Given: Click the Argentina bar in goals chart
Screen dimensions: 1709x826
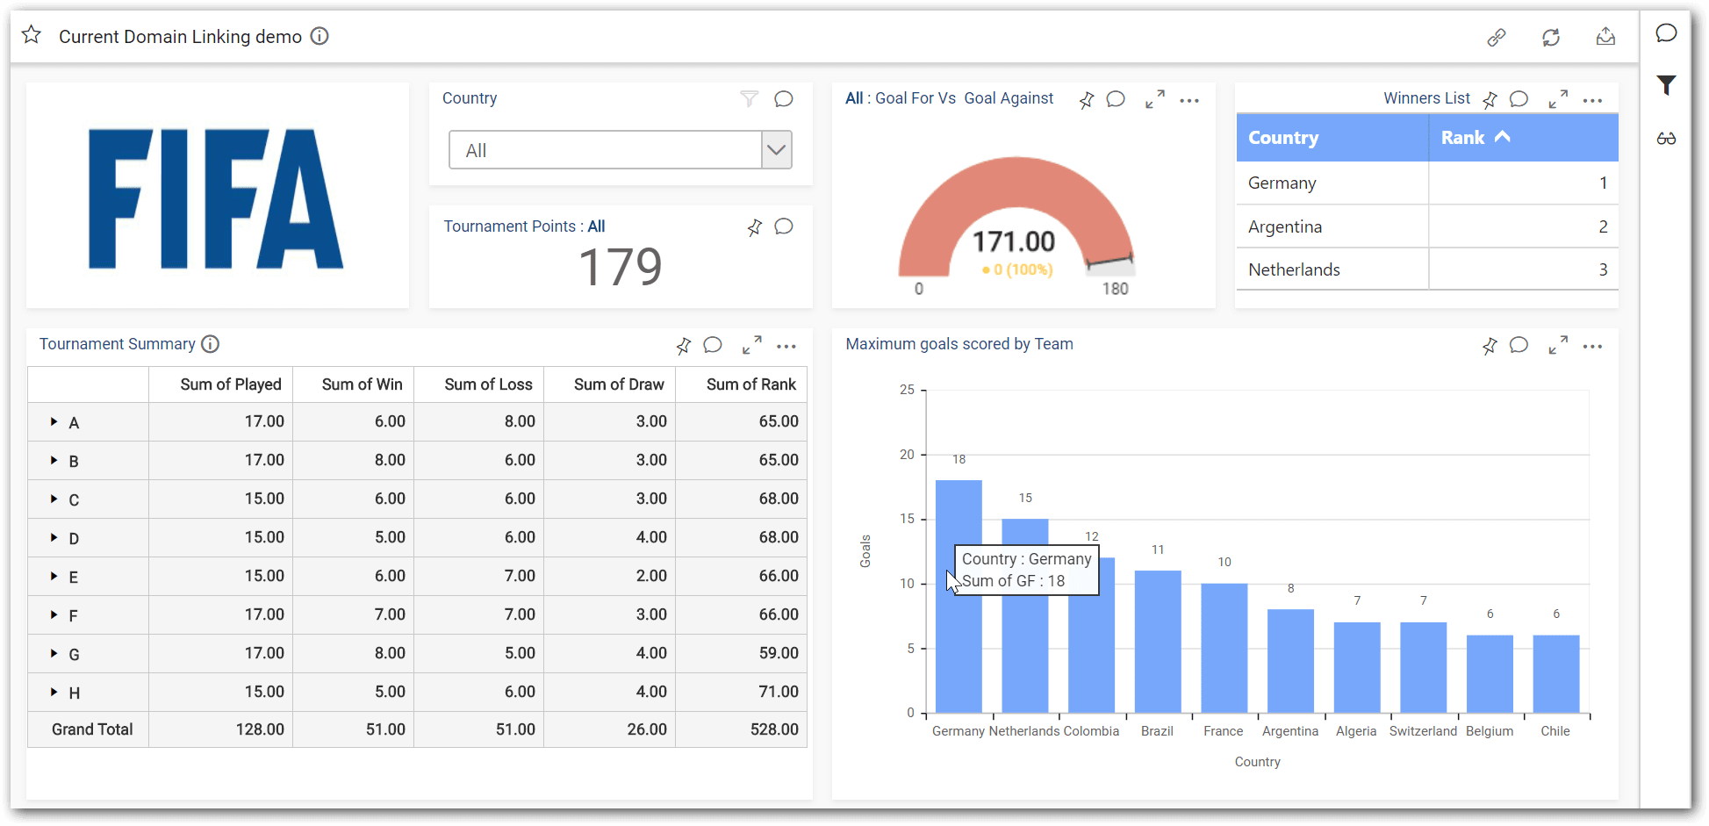Looking at the screenshot, I should [1290, 661].
